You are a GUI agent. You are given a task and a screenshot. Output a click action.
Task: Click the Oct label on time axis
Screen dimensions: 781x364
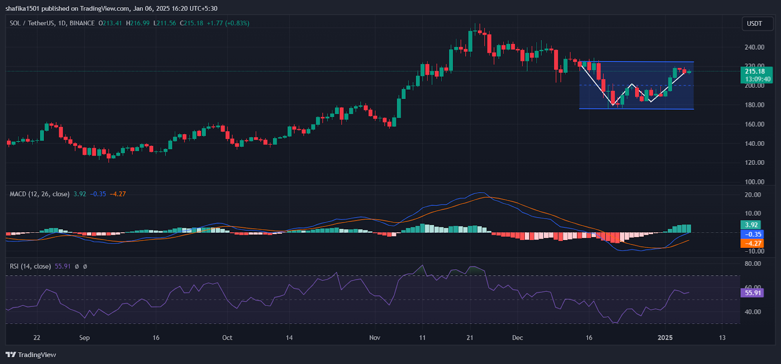tap(227, 338)
